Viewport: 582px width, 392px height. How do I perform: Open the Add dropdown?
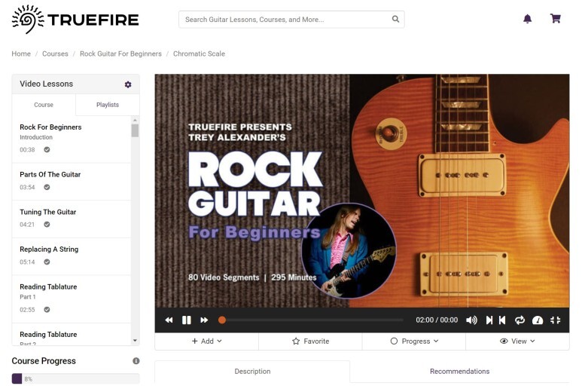[x=206, y=341]
